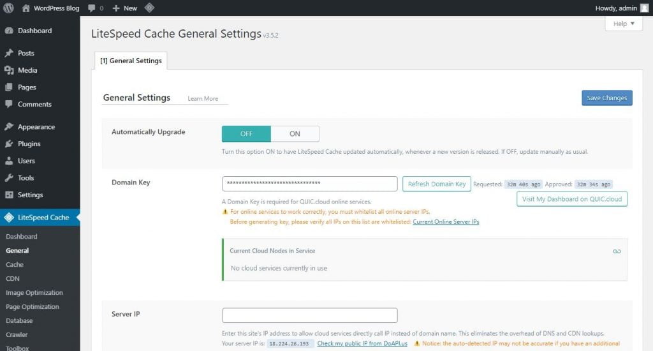Click the Posts pin icon
Viewport: 653px width, 351px height.
9,53
